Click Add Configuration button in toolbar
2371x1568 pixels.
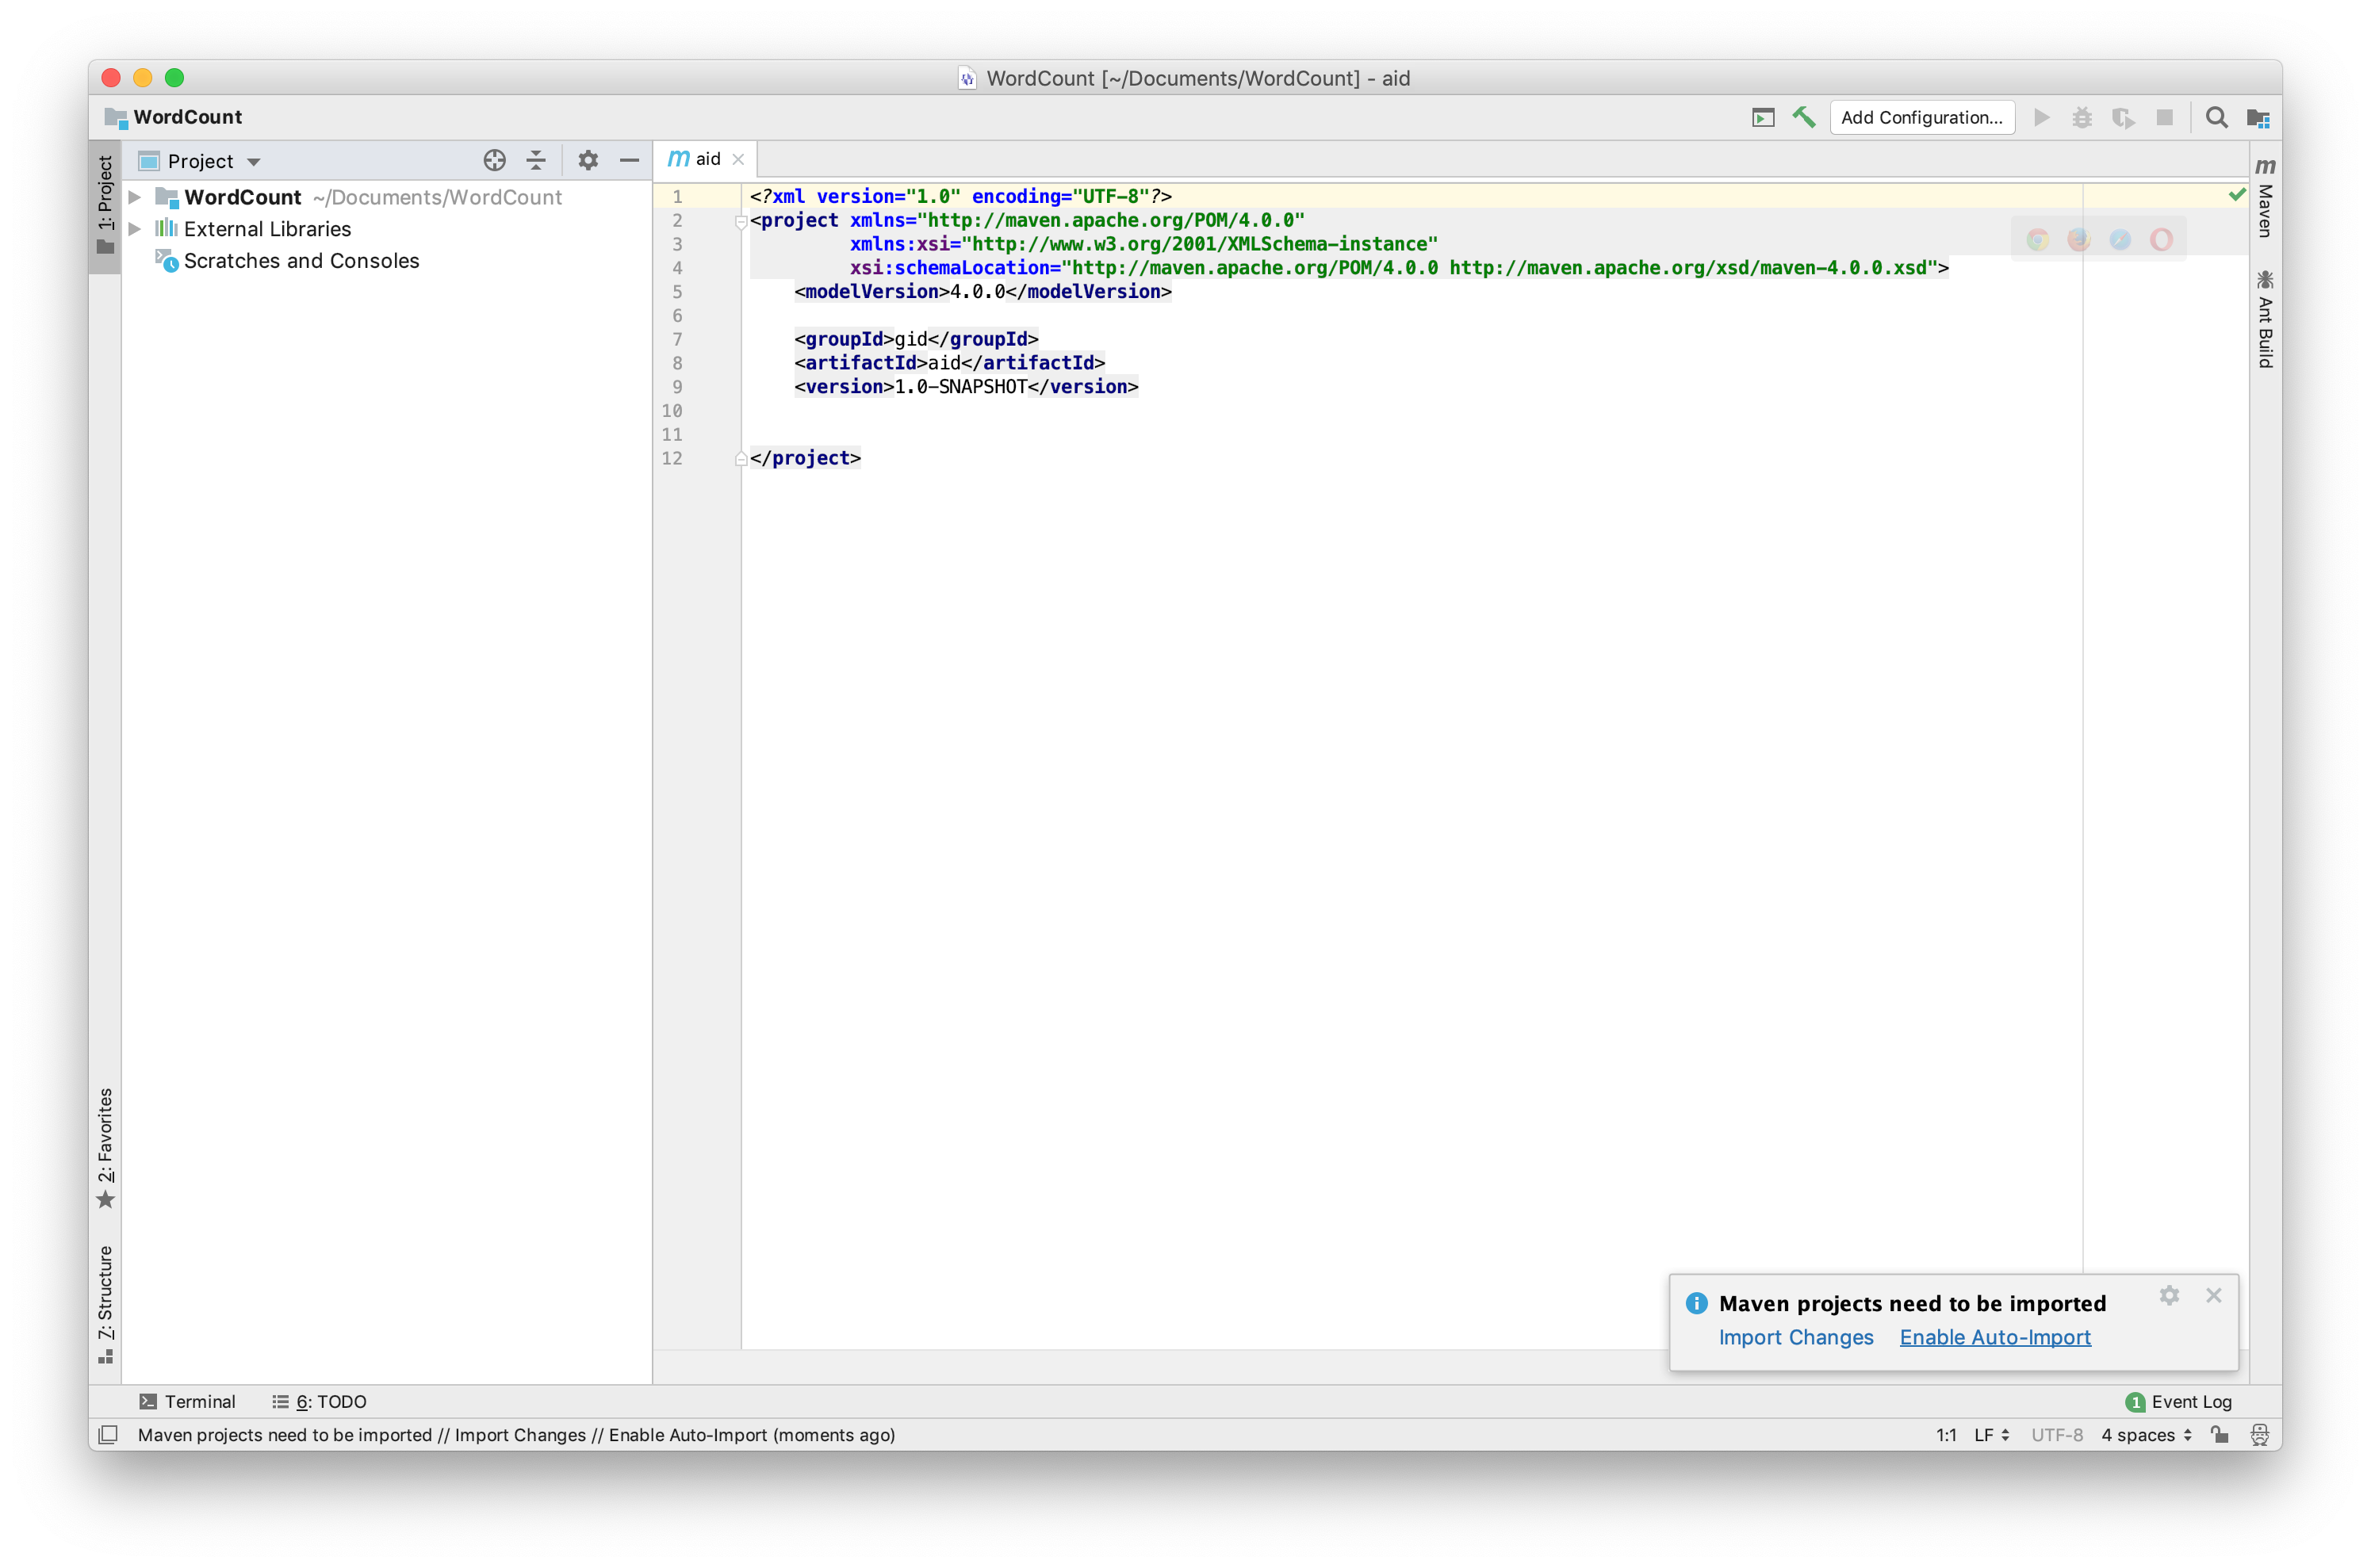pos(1921,117)
